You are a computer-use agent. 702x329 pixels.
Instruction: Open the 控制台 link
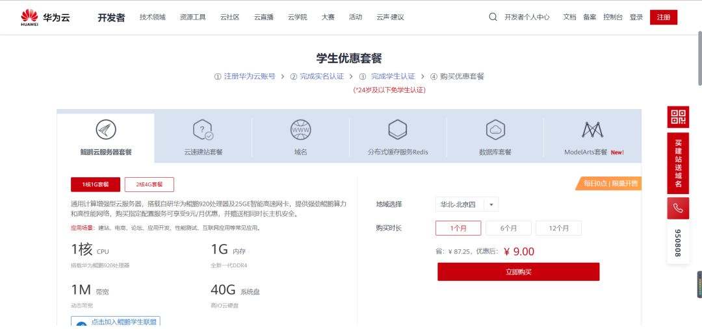[x=613, y=18]
